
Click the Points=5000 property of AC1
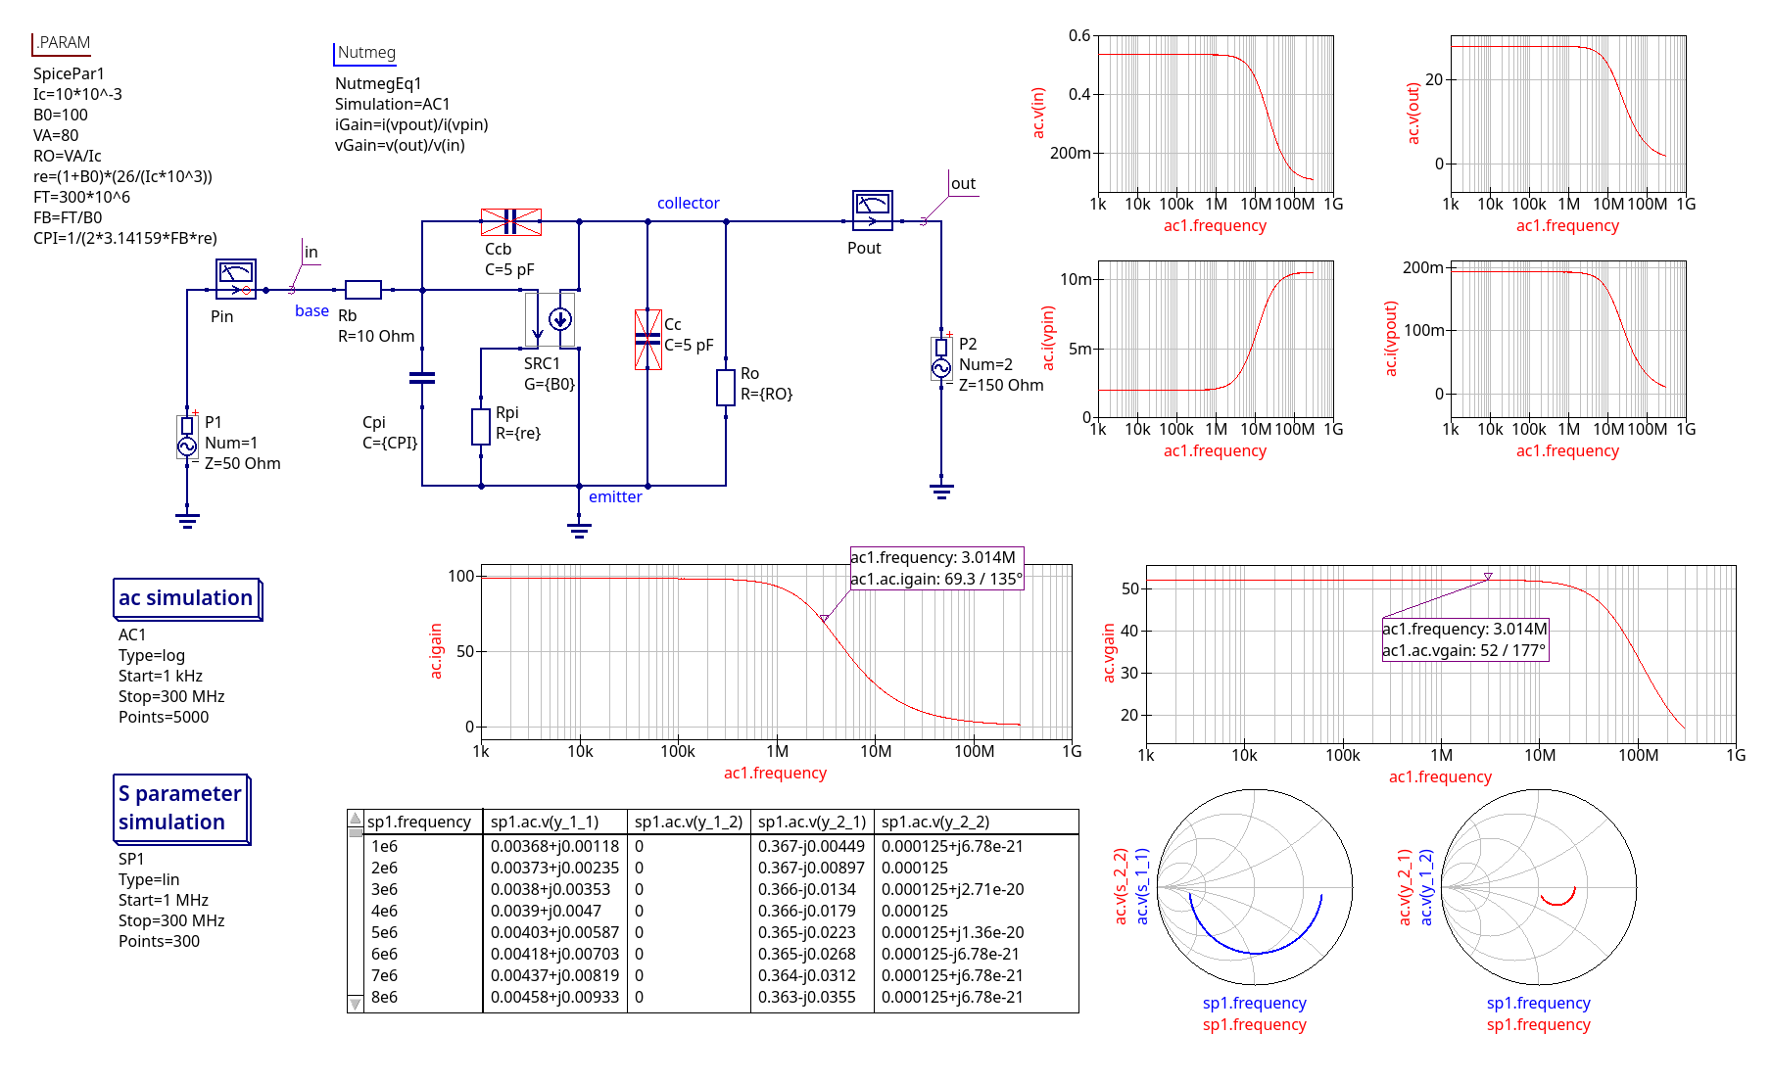(164, 718)
